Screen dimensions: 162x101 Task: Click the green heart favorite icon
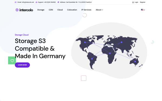(12, 61)
